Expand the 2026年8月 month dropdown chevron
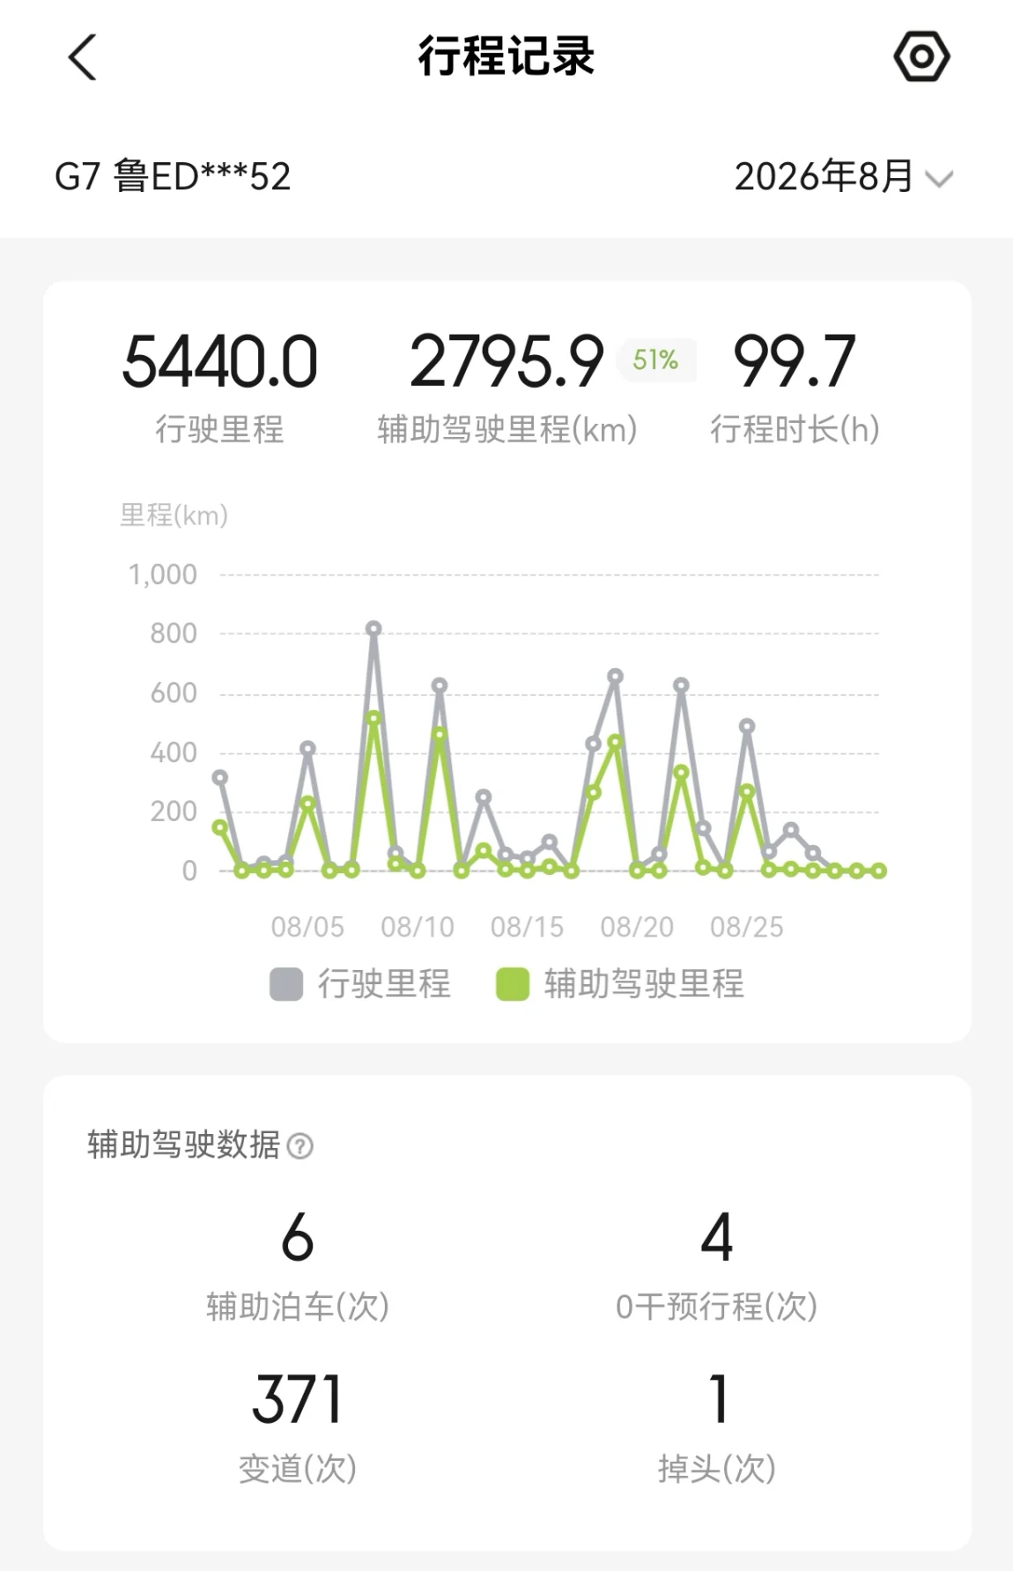 click(x=939, y=180)
